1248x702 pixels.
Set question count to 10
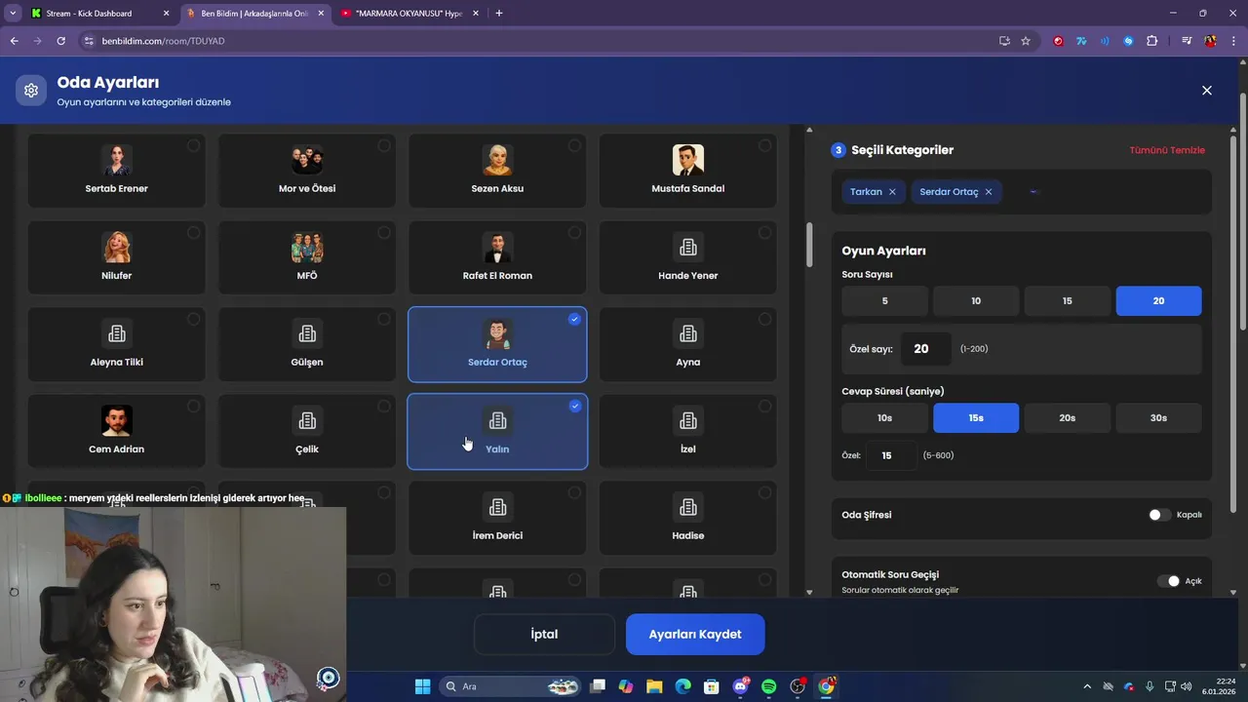976,301
